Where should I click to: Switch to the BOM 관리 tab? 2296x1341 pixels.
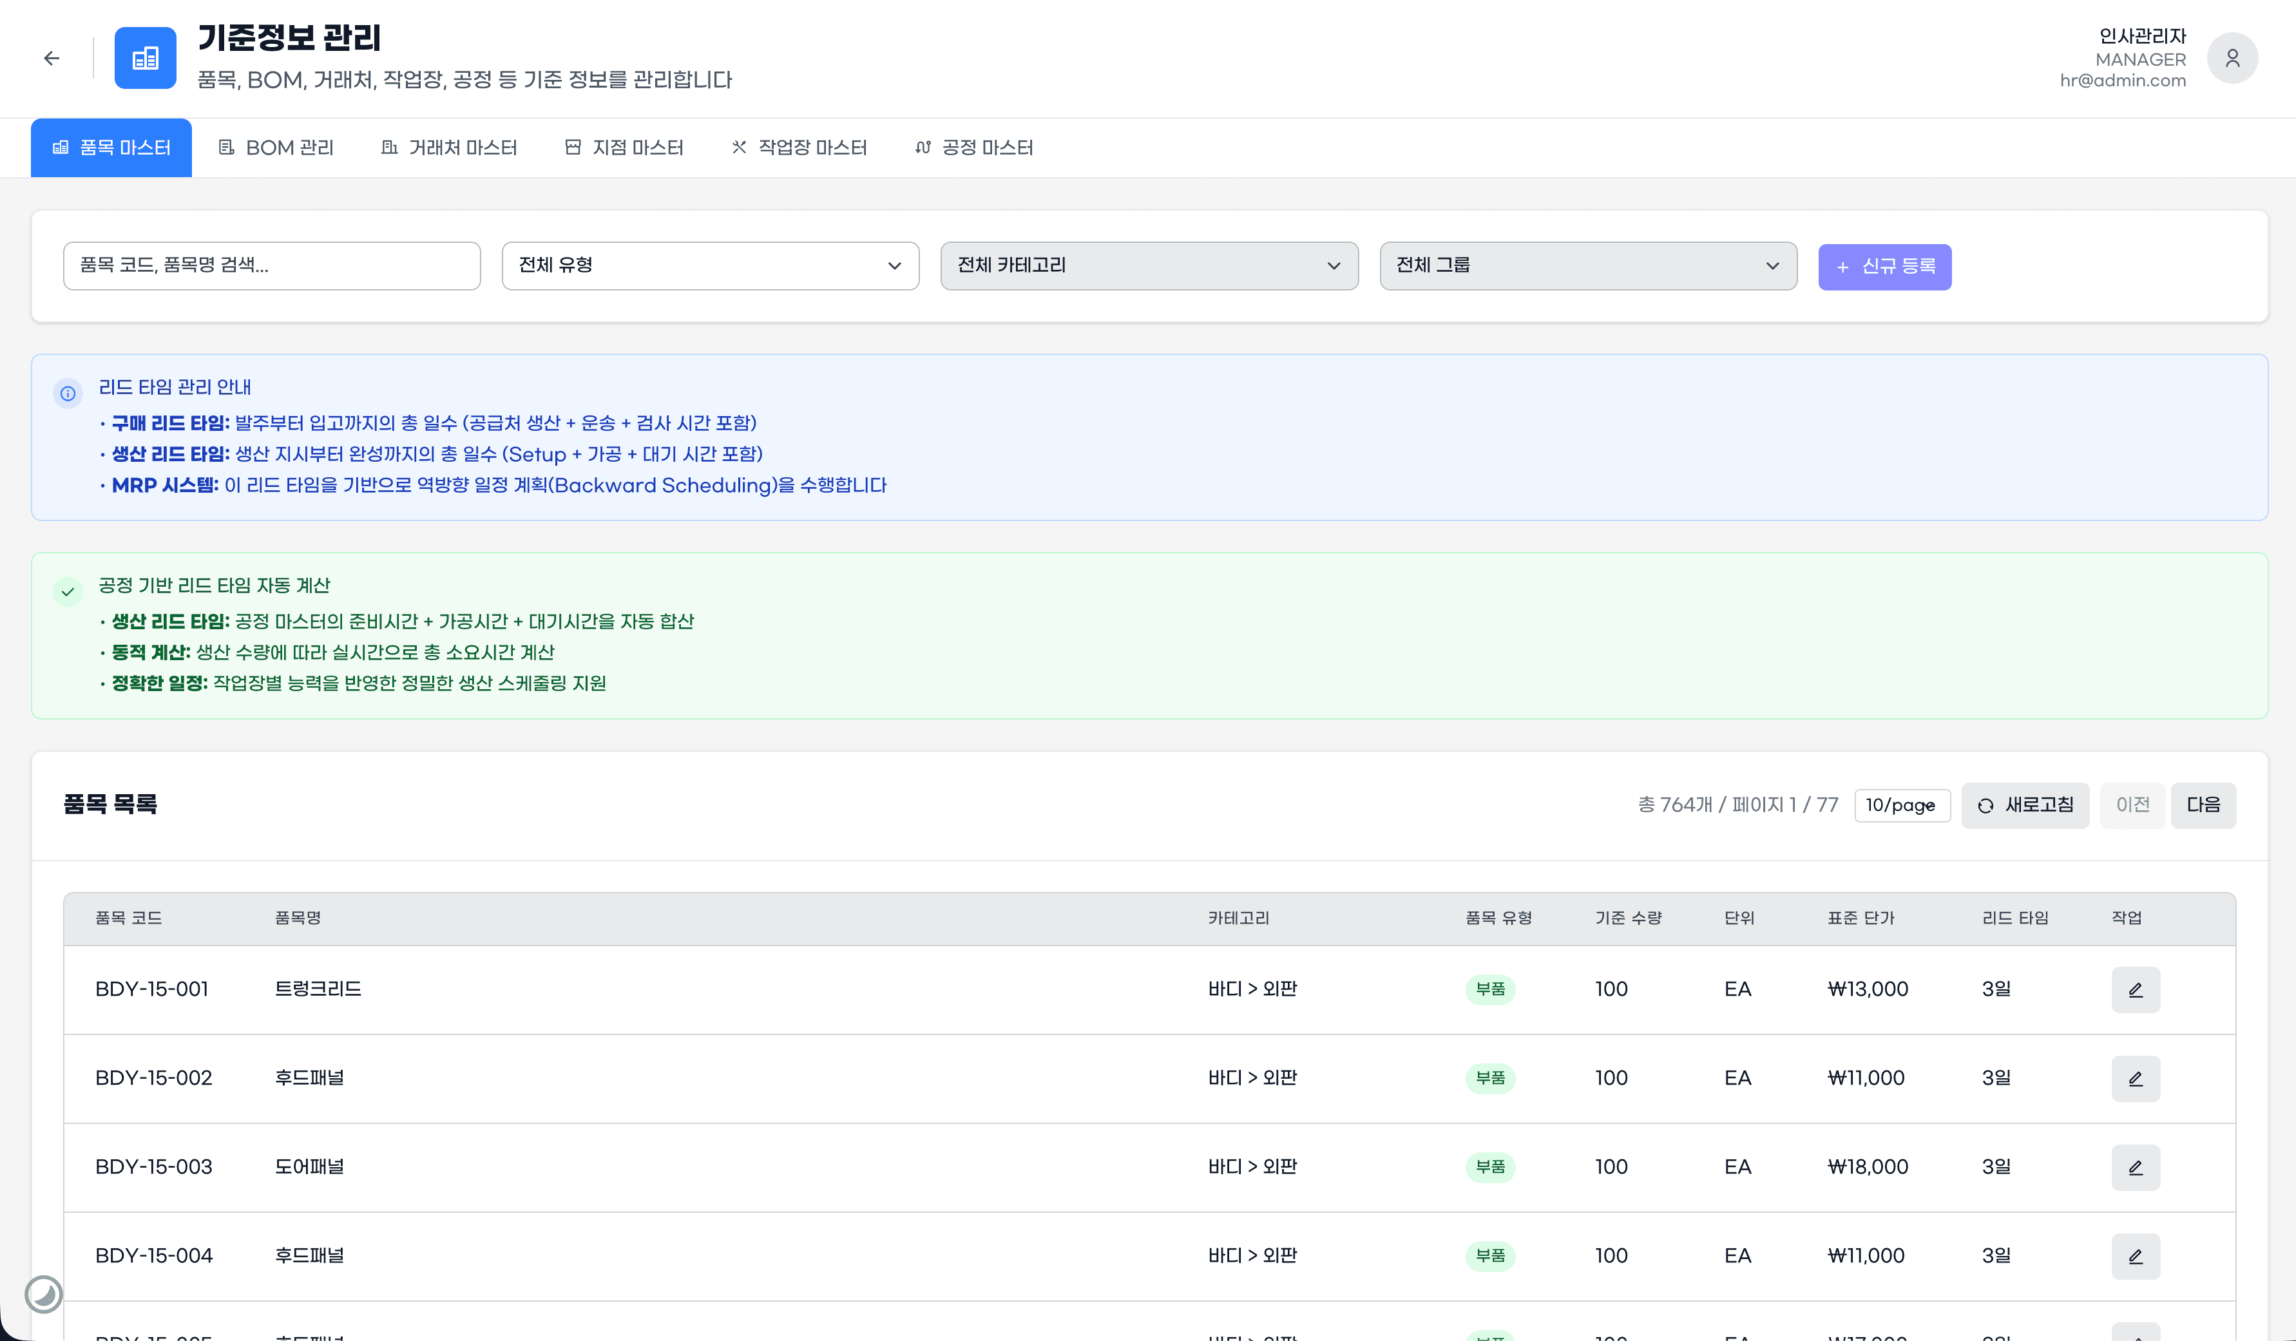tap(277, 147)
